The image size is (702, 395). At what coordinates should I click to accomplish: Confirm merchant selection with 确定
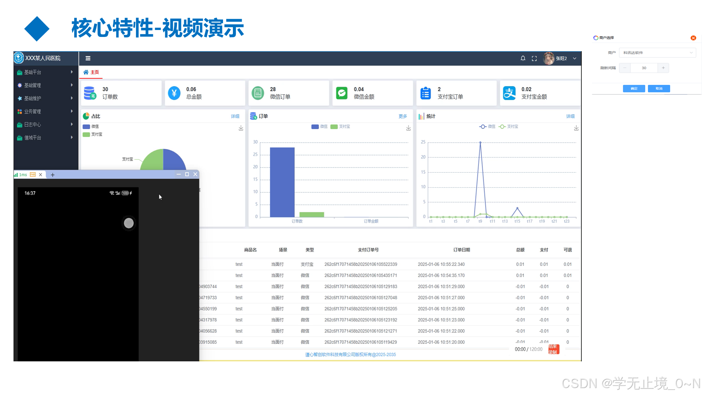(634, 88)
